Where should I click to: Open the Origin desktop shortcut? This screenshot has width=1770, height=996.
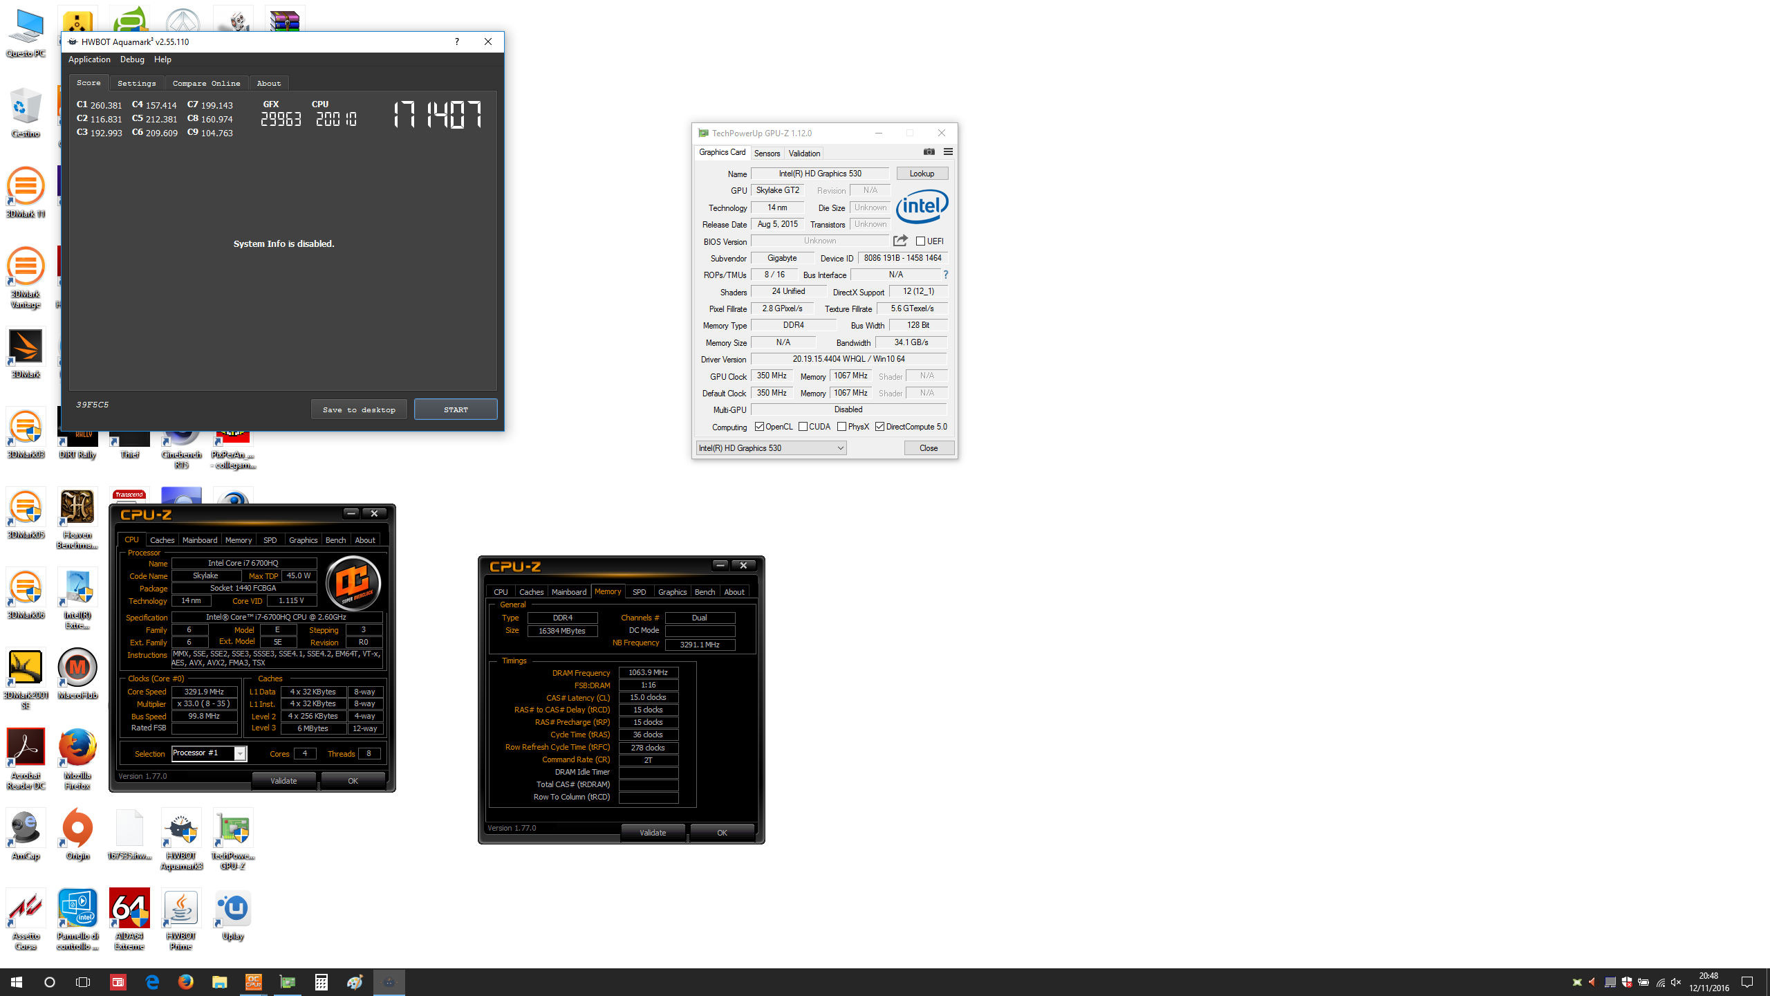click(77, 834)
